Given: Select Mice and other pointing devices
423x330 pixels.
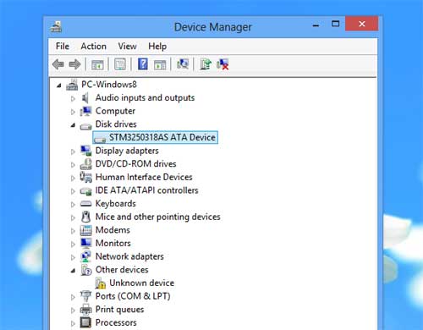Looking at the screenshot, I should click(157, 217).
